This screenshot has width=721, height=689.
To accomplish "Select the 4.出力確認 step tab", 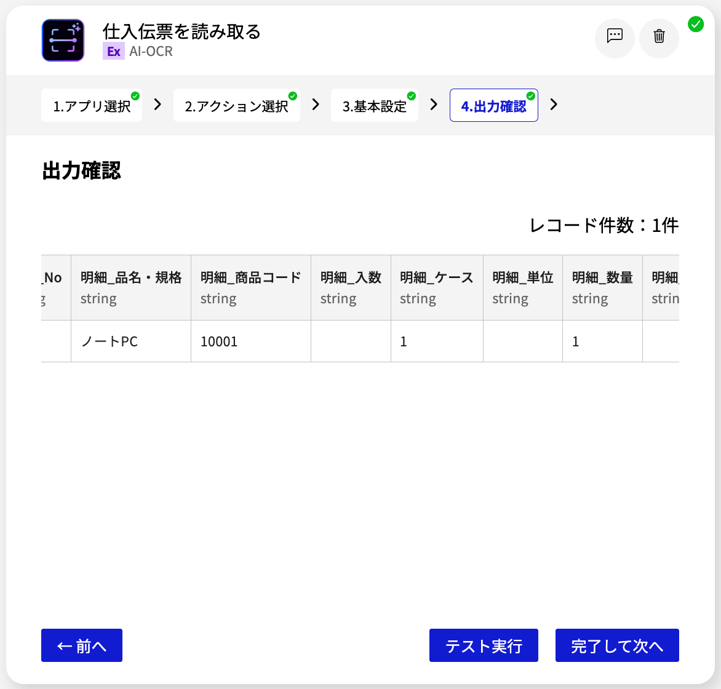I will point(493,106).
